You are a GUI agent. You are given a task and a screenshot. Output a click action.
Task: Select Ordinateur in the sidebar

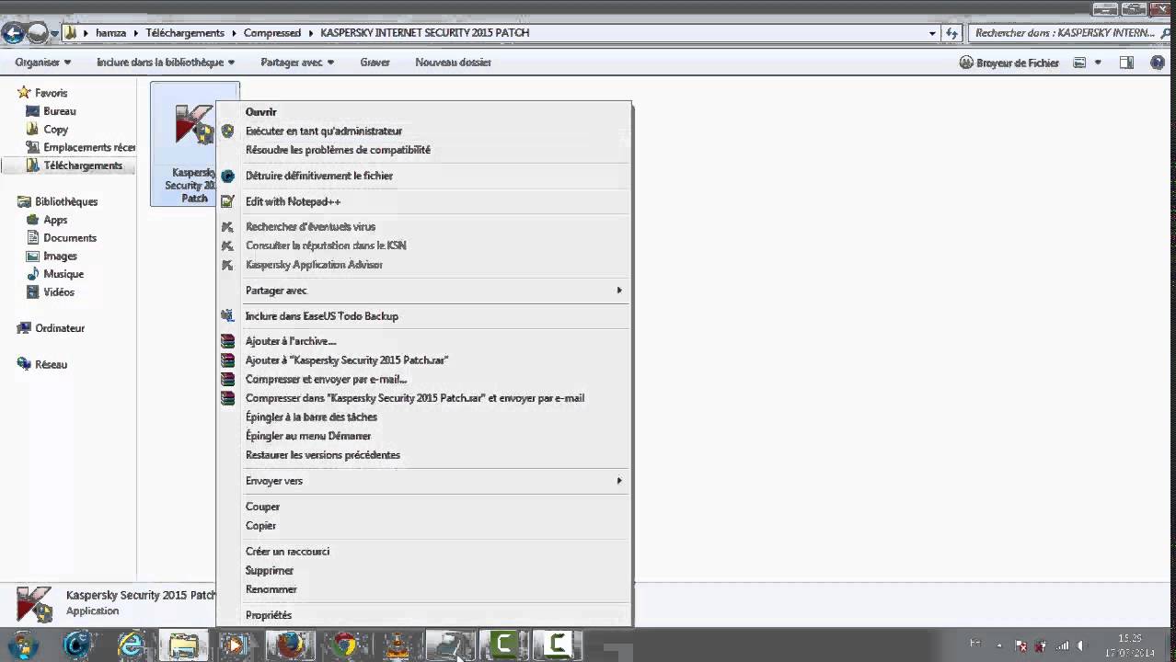pyautogui.click(x=60, y=328)
